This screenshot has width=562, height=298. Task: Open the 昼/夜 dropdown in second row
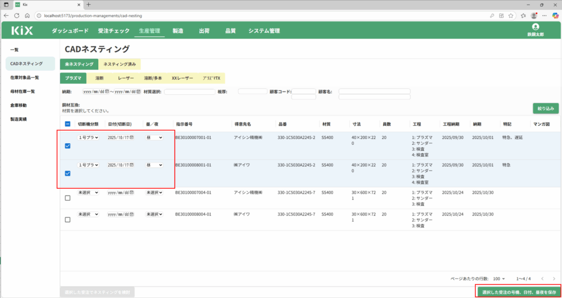click(x=154, y=165)
